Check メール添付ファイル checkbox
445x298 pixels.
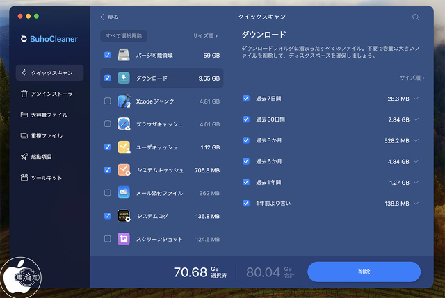107,193
